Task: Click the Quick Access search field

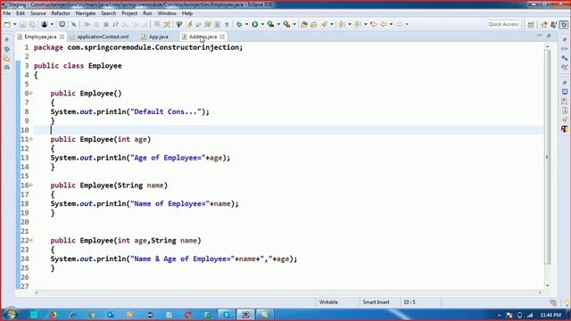Action: point(503,24)
